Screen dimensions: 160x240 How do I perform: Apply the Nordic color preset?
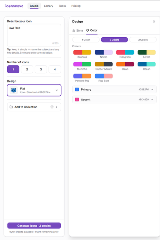[104, 52]
